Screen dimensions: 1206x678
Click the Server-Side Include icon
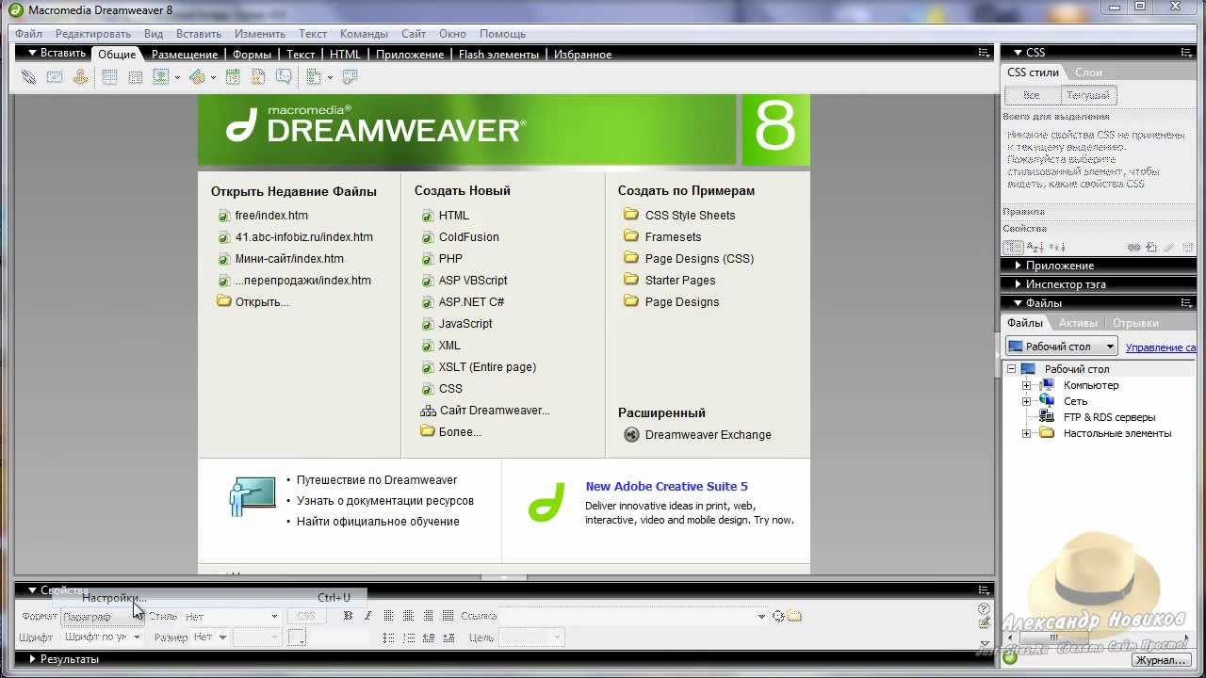coord(257,77)
